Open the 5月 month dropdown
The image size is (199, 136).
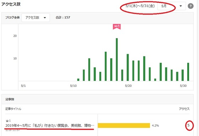pos(172,6)
